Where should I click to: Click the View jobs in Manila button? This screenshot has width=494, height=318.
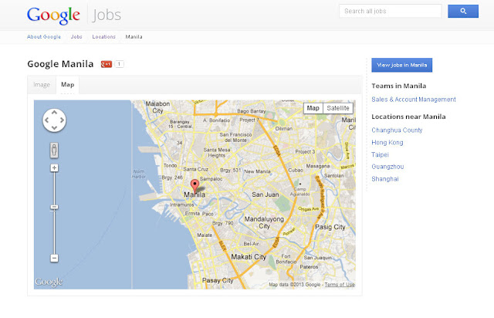pyautogui.click(x=401, y=65)
